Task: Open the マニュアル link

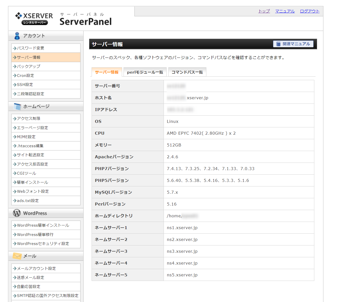Action: [x=285, y=11]
